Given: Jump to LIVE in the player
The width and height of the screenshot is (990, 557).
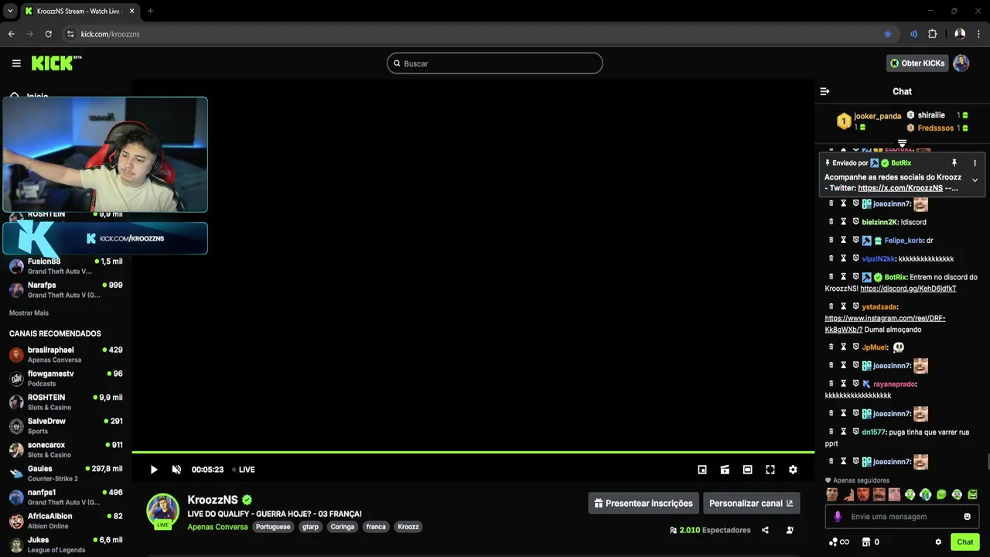Looking at the screenshot, I should coord(244,470).
